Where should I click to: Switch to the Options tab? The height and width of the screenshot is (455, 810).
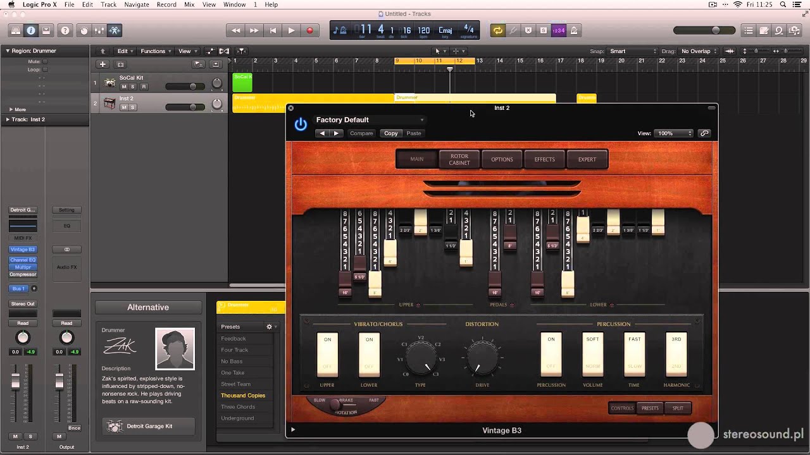tap(502, 159)
